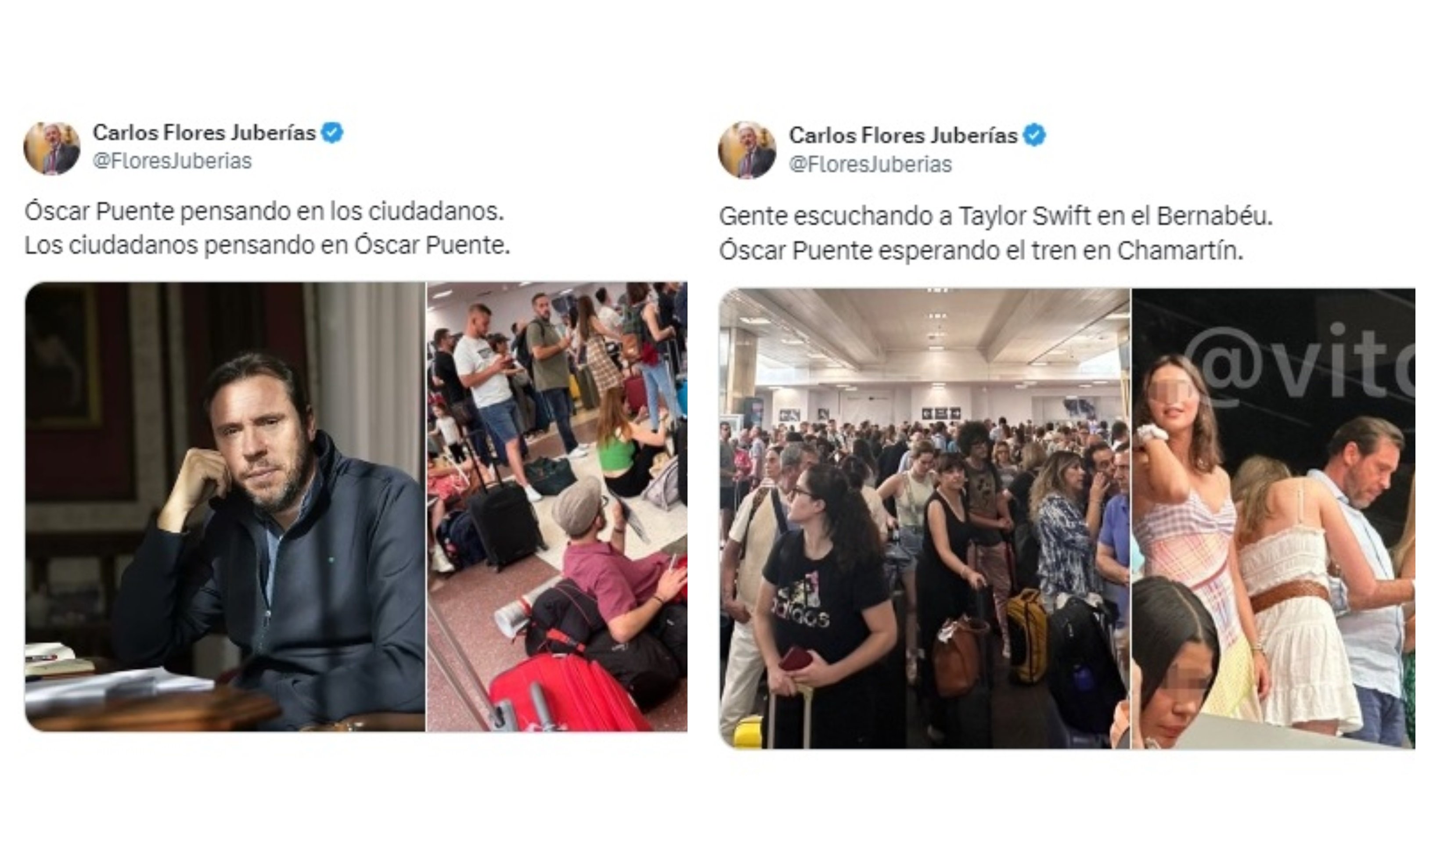Open the photo of travelers sitting on floor
This screenshot has width=1433, height=861.
click(557, 506)
